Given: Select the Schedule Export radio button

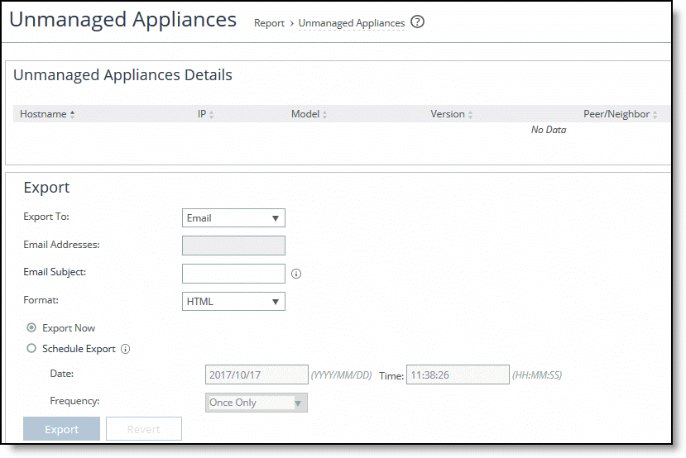Looking at the screenshot, I should click(31, 348).
